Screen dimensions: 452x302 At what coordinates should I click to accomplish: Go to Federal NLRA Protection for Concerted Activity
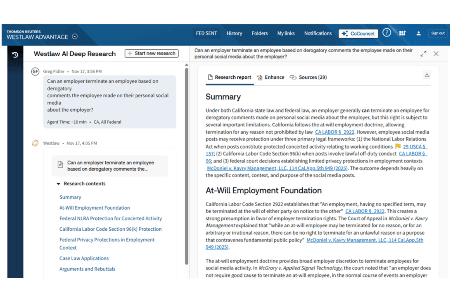click(111, 218)
